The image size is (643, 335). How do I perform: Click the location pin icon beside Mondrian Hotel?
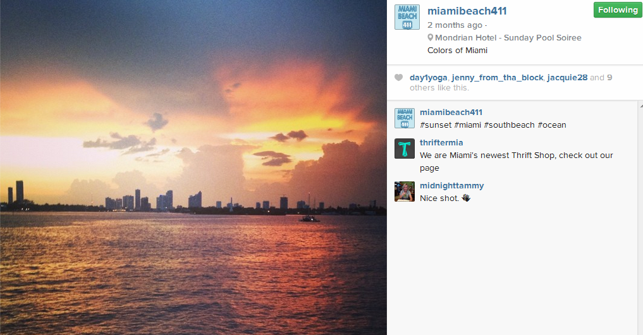click(x=430, y=38)
